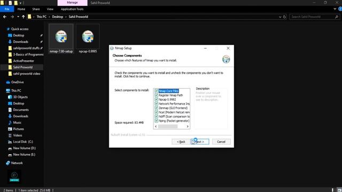The image size is (342, 192).
Task: Click the Next button in Nmap Setup
Action: (200, 142)
